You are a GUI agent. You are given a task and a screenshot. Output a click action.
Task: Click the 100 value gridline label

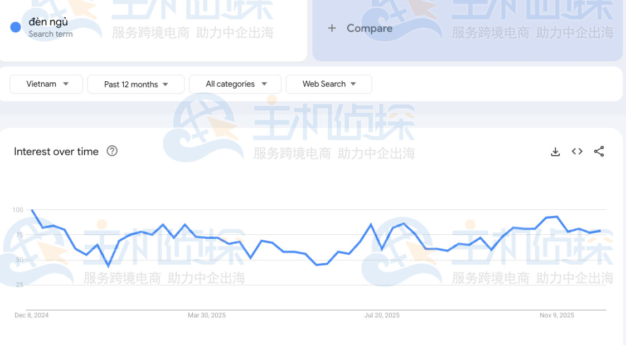[x=18, y=210]
